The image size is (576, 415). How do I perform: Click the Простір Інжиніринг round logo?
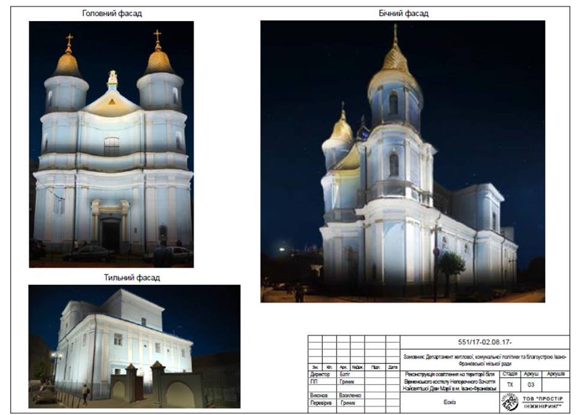click(x=509, y=402)
